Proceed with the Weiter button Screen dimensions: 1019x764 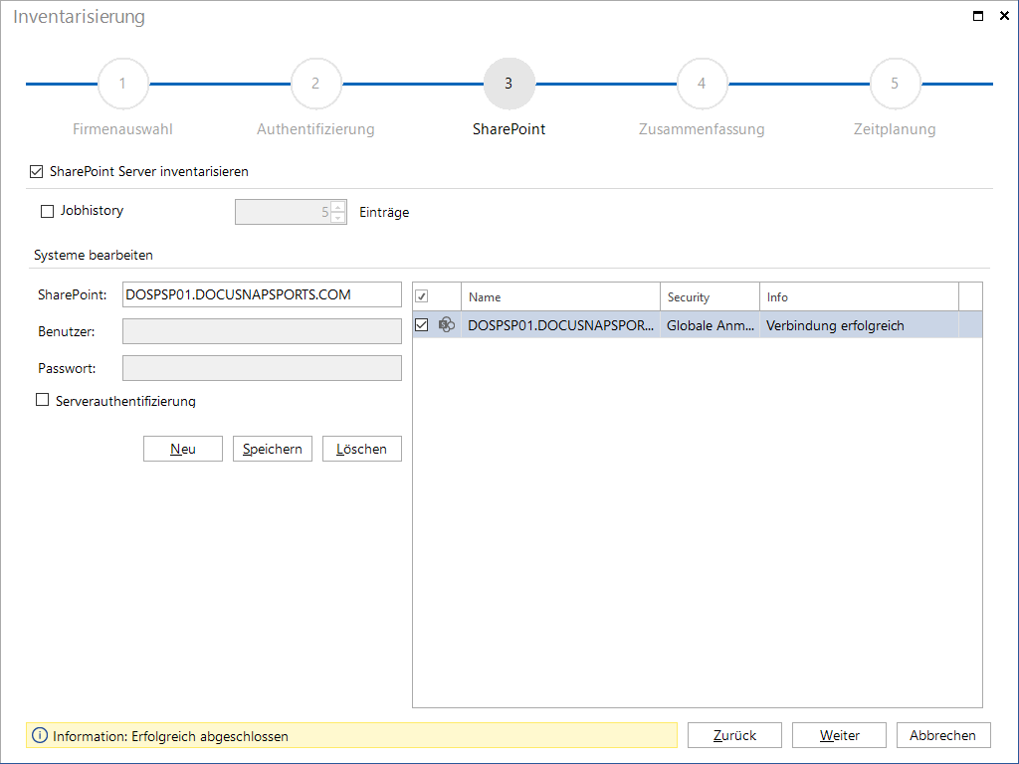(x=839, y=735)
